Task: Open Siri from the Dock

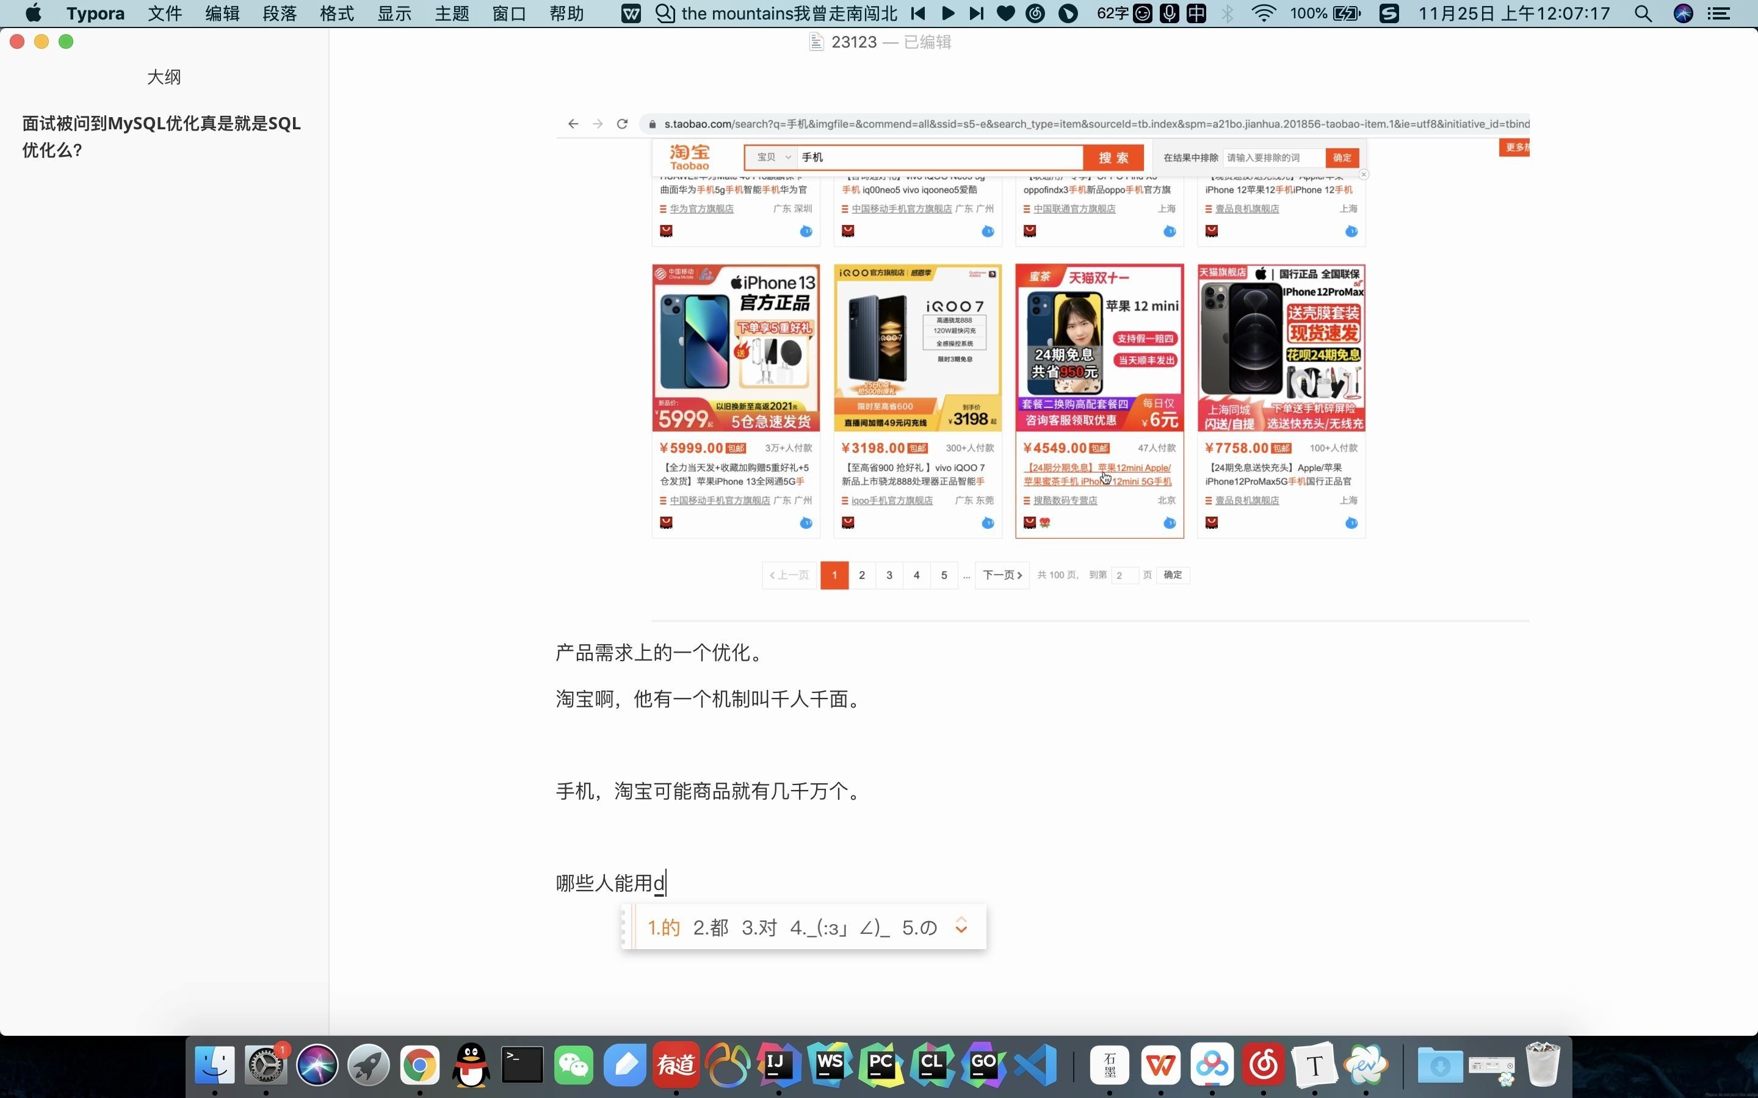Action: [x=317, y=1065]
